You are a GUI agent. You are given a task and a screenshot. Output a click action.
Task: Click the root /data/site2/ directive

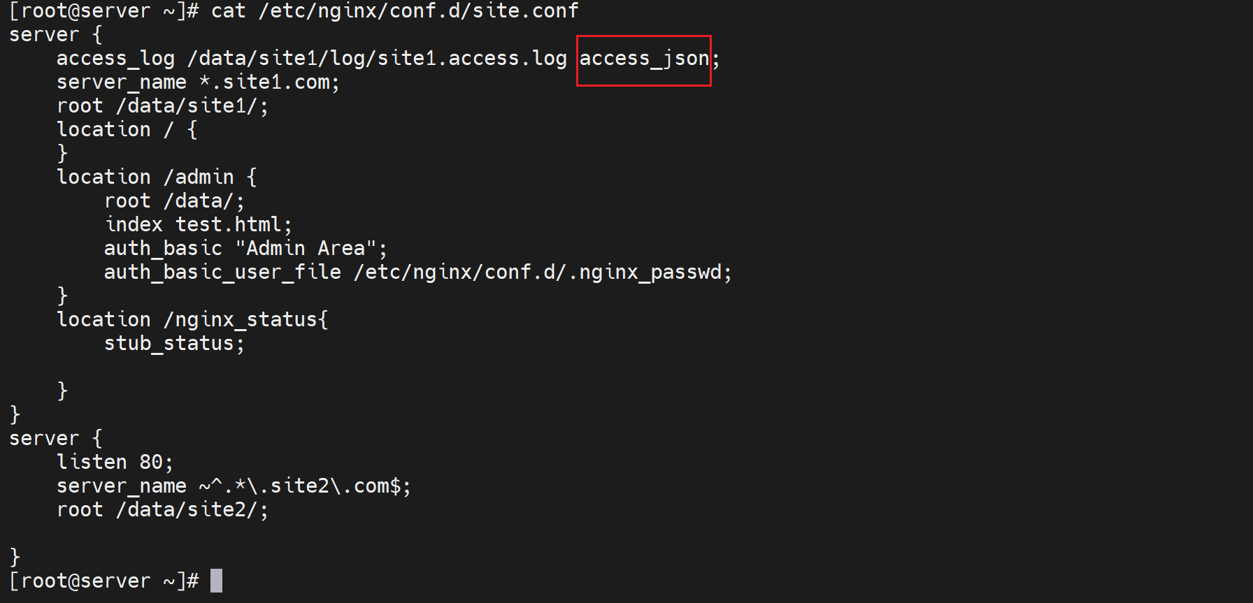tap(162, 510)
